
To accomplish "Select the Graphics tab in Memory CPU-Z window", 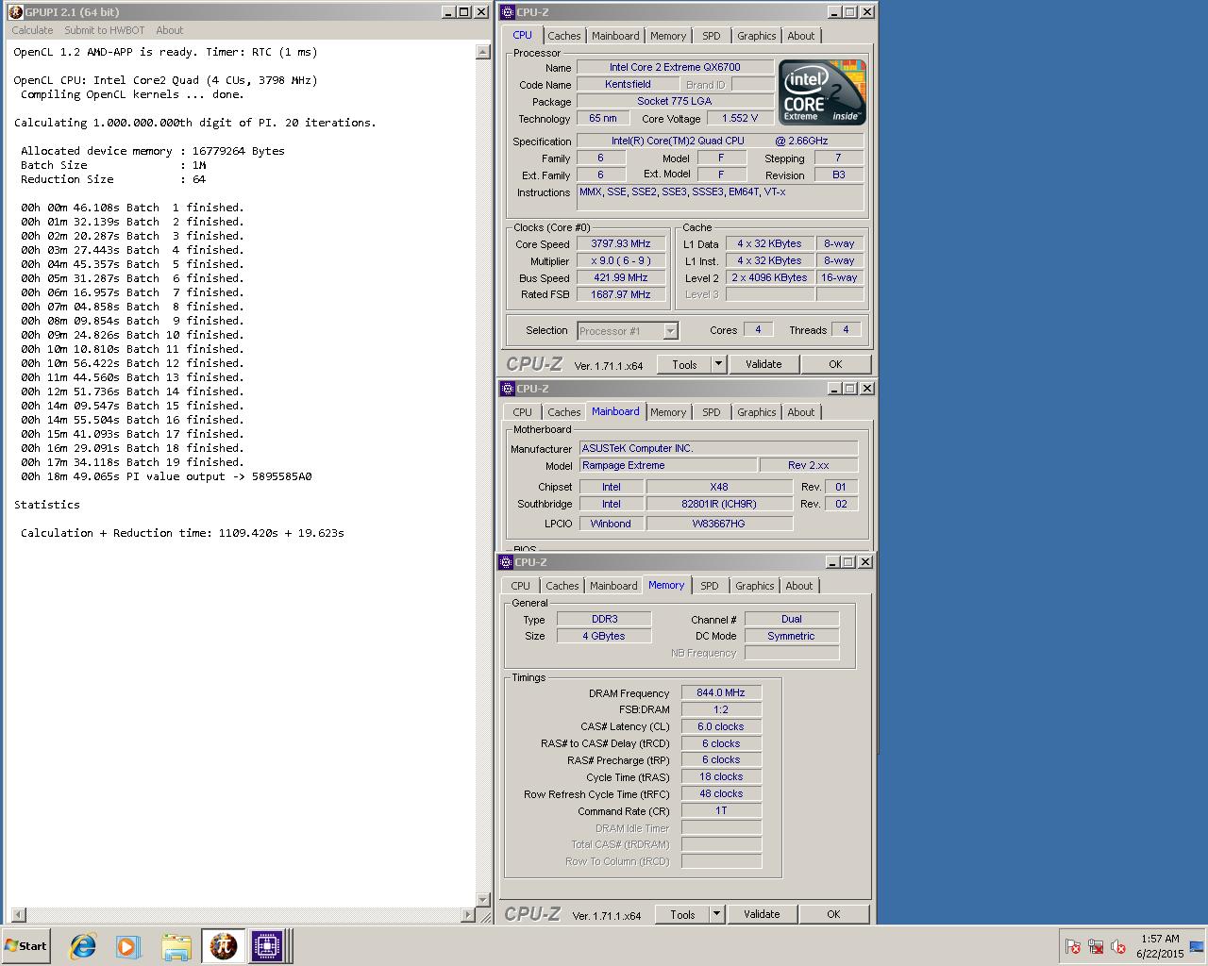I will tap(755, 586).
